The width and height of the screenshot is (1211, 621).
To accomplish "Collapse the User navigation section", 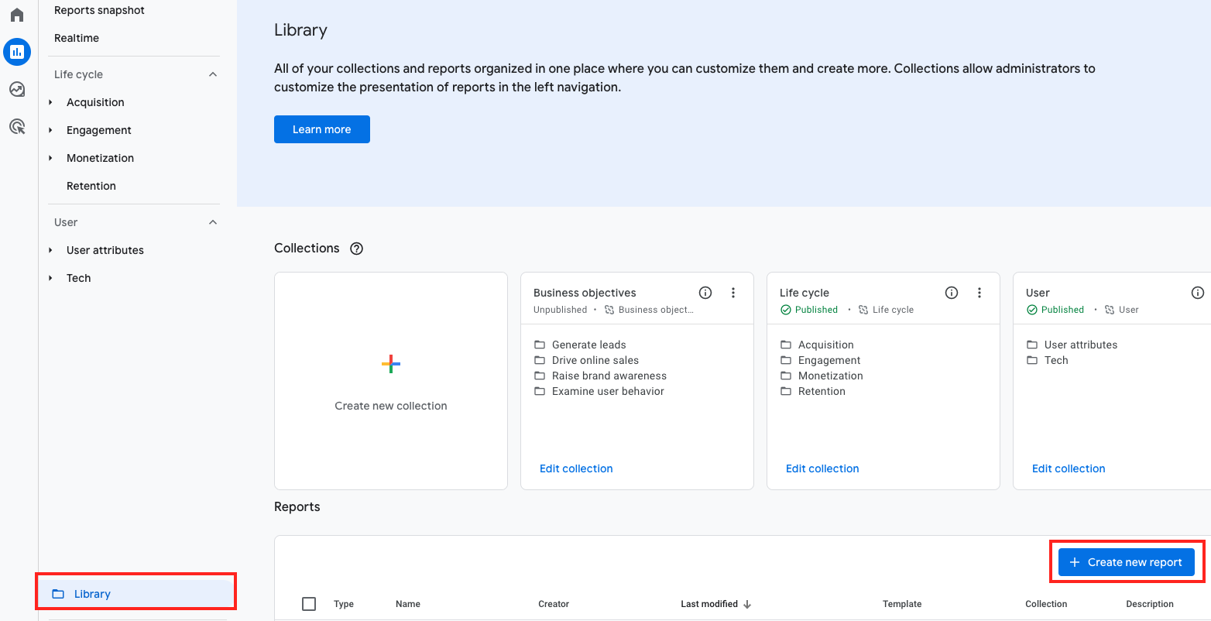I will pyautogui.click(x=213, y=222).
